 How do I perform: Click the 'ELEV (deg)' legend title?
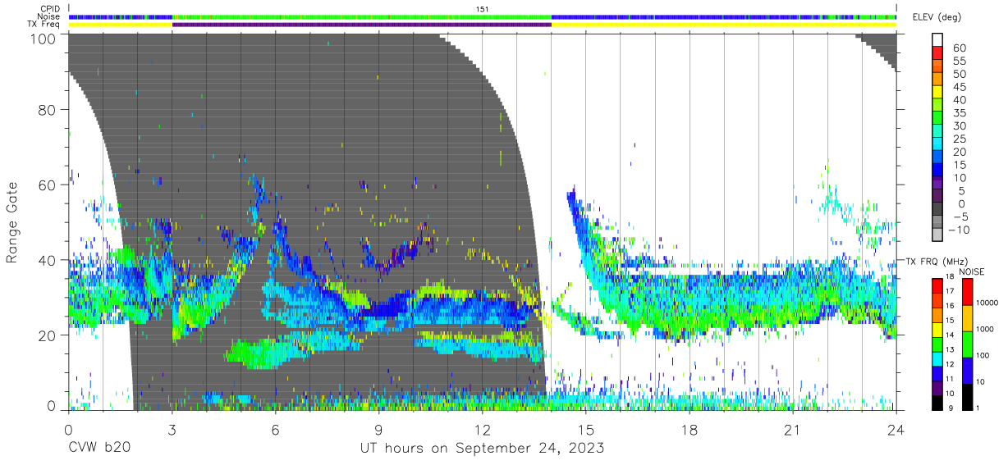click(937, 16)
